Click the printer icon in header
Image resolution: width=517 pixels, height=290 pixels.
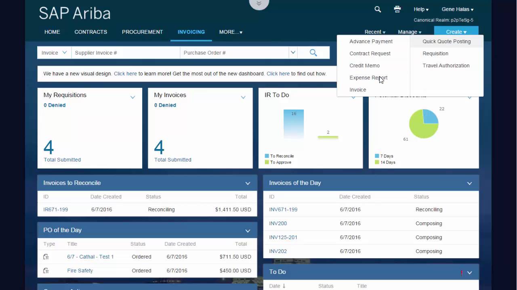tap(397, 9)
